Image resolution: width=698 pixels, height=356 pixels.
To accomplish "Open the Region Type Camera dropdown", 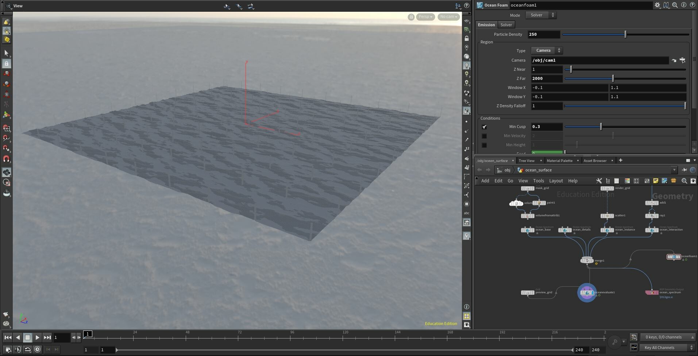I will [x=547, y=50].
